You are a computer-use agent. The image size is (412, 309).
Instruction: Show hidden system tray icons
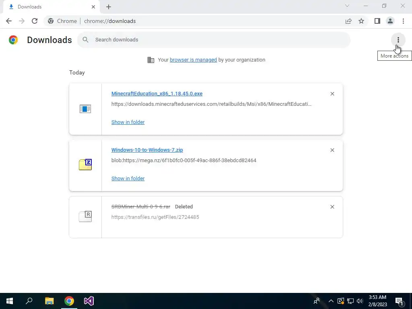pyautogui.click(x=331, y=301)
